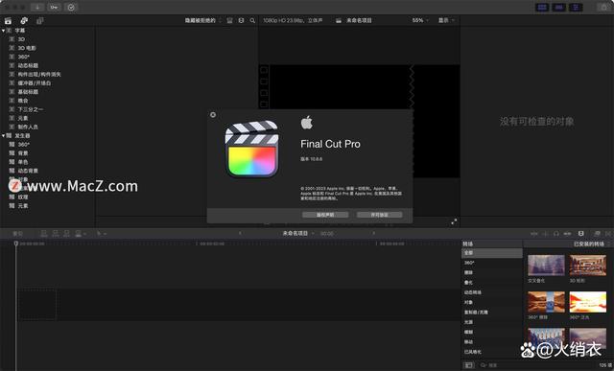Click the playhead at timeline start

tap(16, 243)
